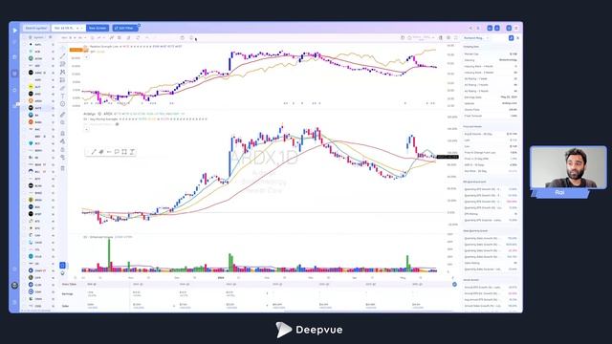The height and width of the screenshot is (344, 612).
Task: Focus the Search symbol input field
Action: click(x=36, y=28)
